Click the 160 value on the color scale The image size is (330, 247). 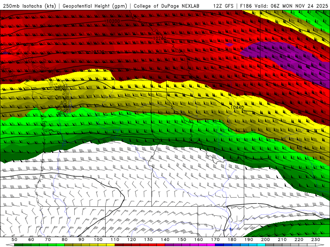click(x=198, y=240)
